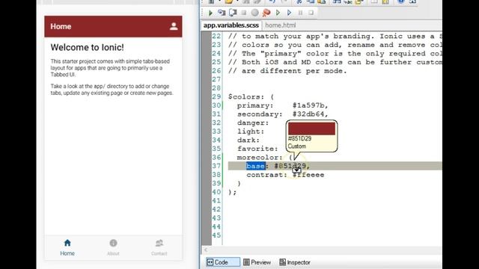The height and width of the screenshot is (269, 479).
Task: Click the red debug bug icon
Action: [266, 13]
